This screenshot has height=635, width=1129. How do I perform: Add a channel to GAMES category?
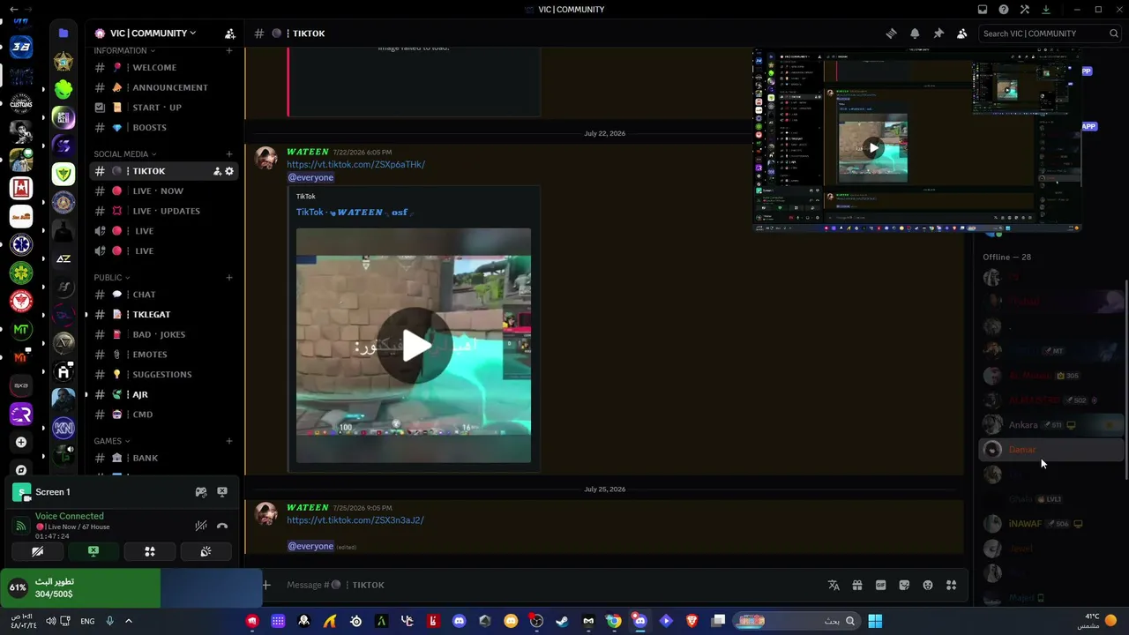(229, 441)
